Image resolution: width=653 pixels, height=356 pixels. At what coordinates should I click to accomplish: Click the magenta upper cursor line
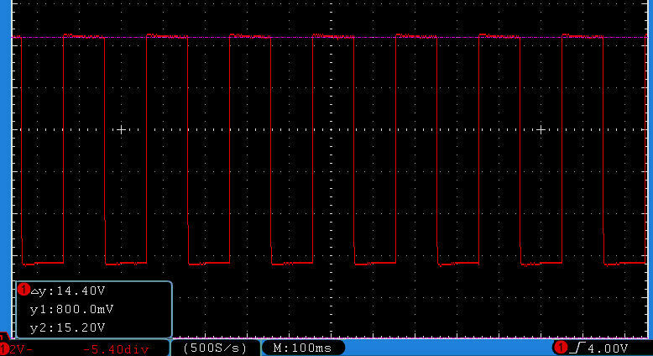(329, 38)
